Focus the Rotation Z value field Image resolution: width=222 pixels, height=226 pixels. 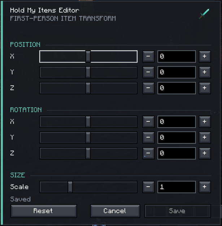pos(177,153)
